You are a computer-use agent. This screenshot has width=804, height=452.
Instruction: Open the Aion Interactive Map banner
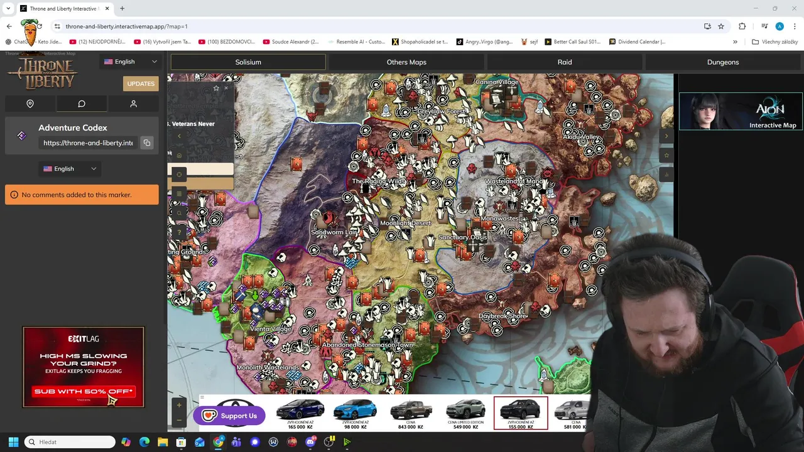point(741,112)
